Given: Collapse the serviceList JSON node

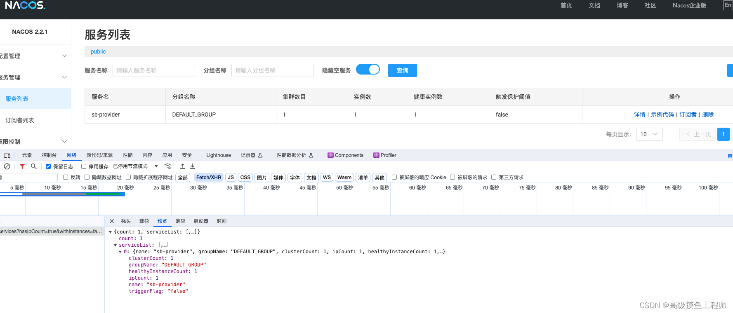Looking at the screenshot, I should pyautogui.click(x=115, y=245).
